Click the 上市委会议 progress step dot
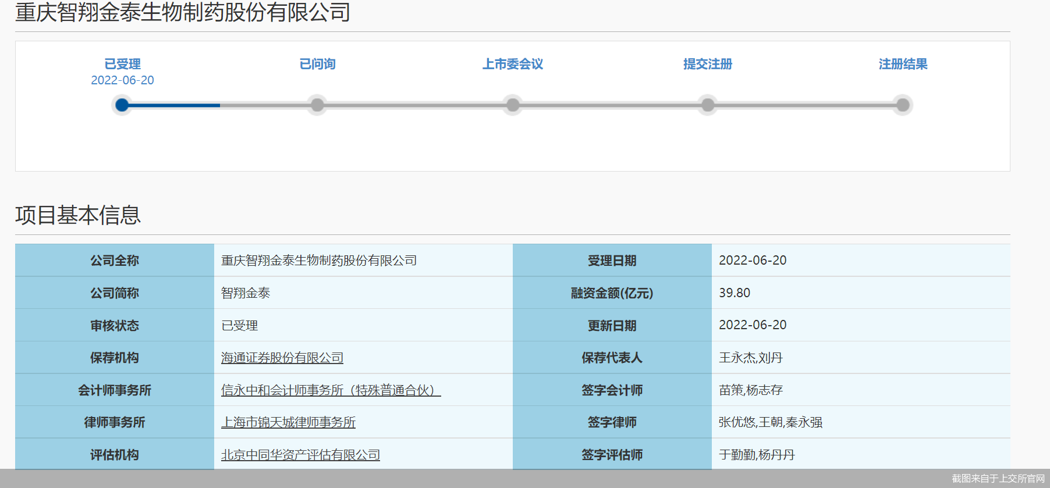Screen dimensions: 1050x488 513,105
